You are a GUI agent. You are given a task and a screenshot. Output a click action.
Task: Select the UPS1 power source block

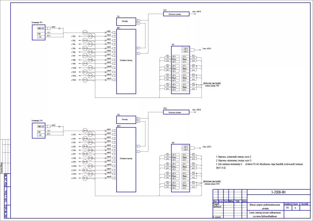[176, 14]
